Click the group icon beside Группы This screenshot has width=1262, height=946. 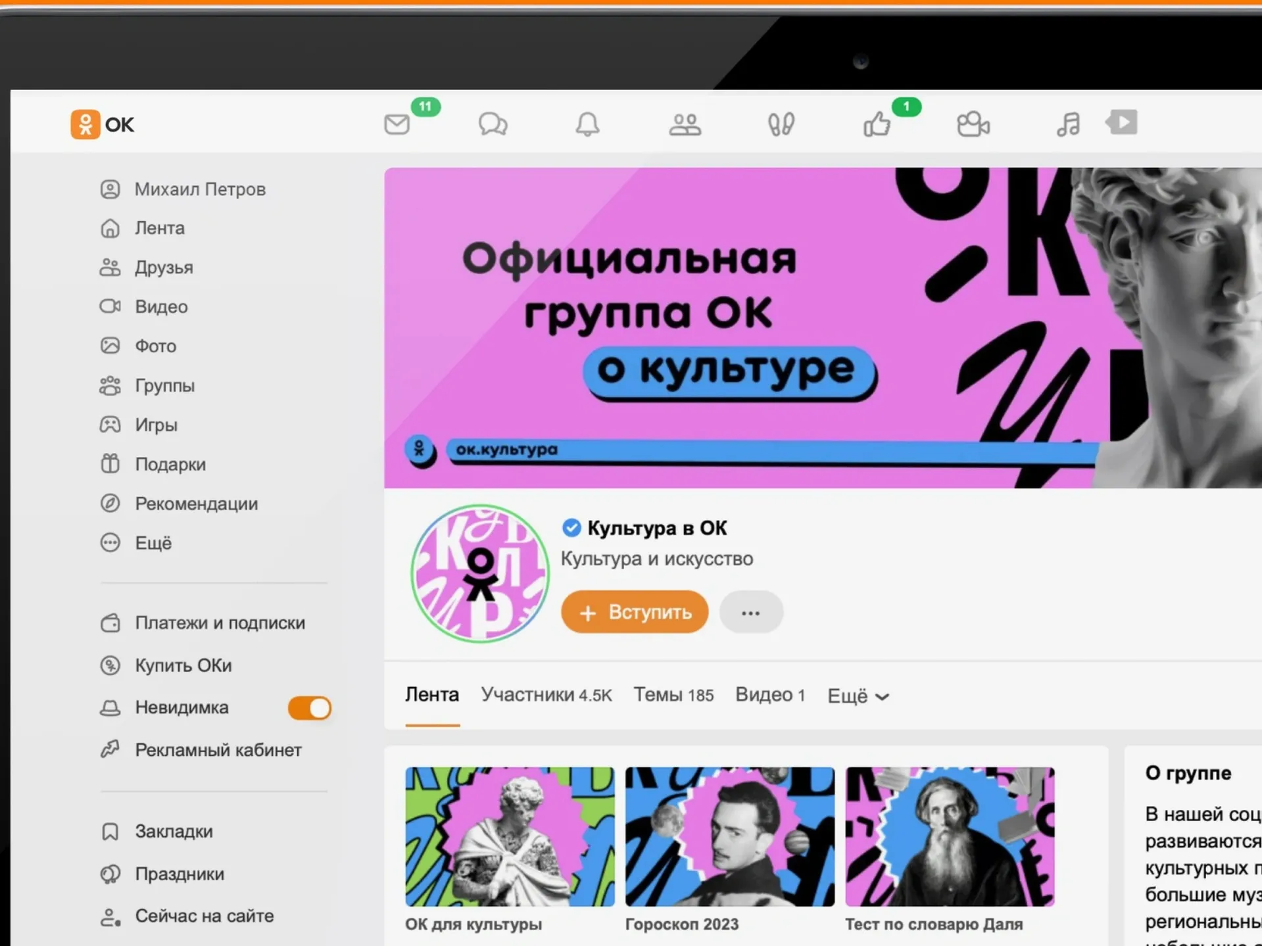click(110, 385)
